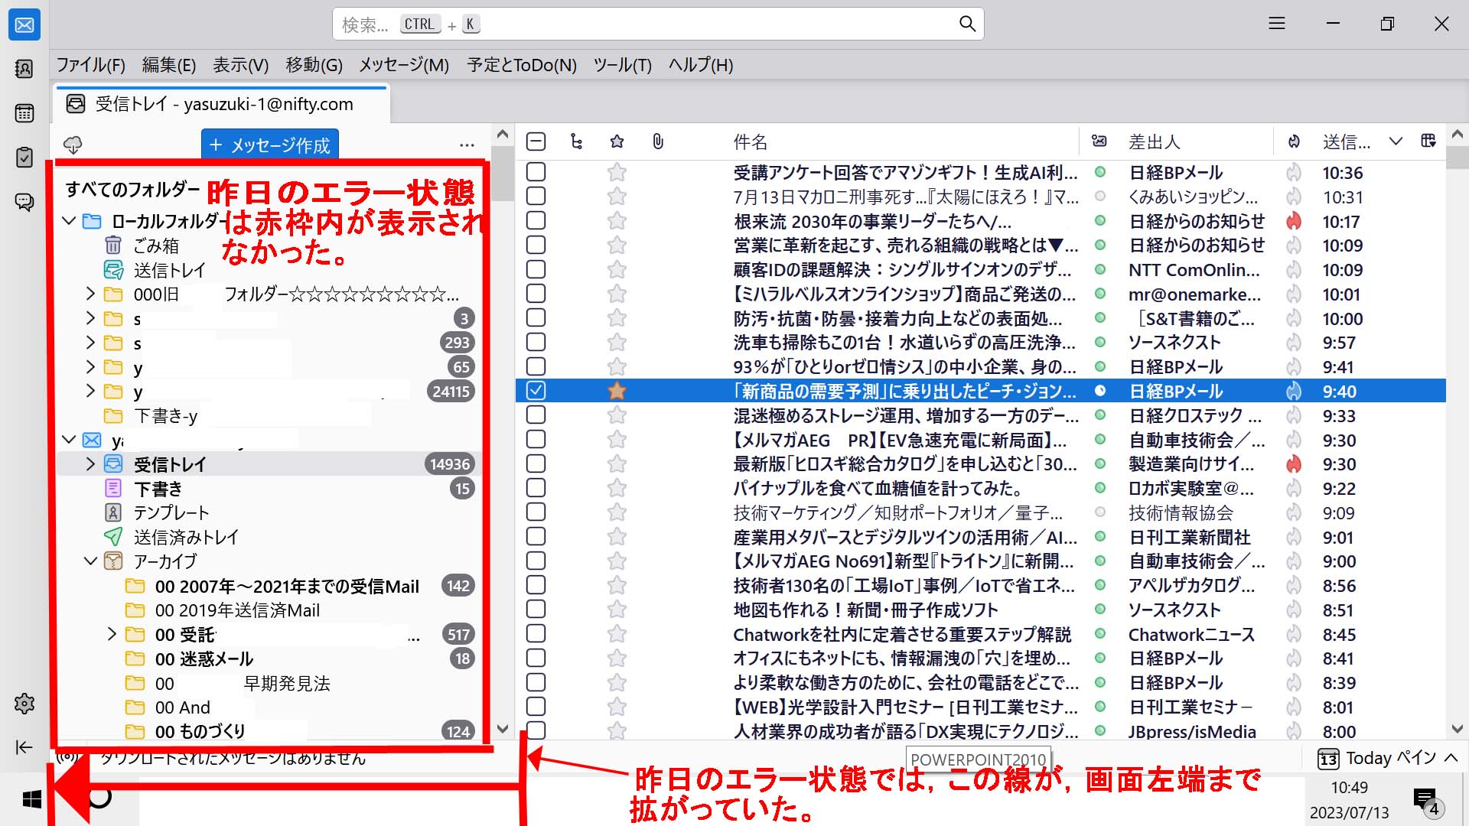Select the 受信トレイ mail tab
This screenshot has width=1469, height=826.
(x=222, y=104)
